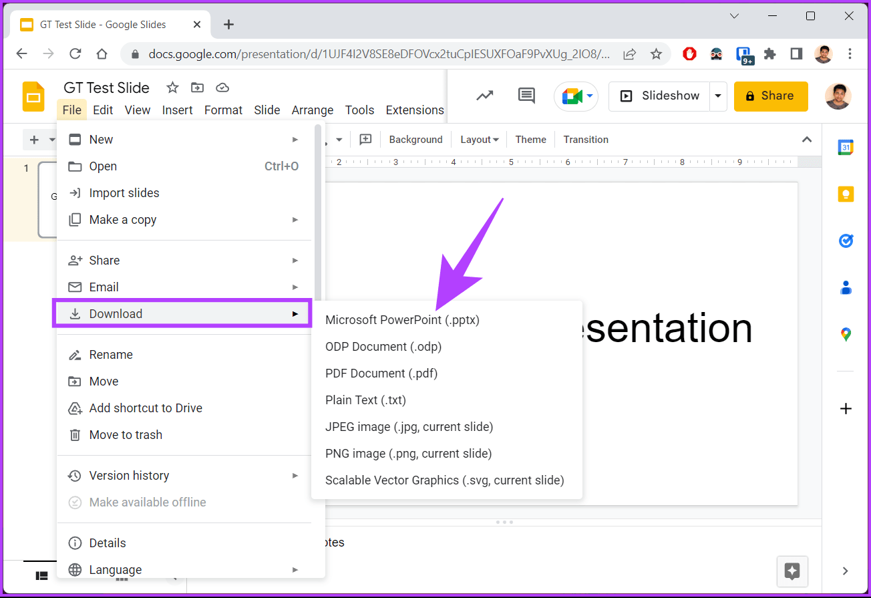Screen dimensions: 871x598
Task: Open the Insert menu
Action: (177, 110)
